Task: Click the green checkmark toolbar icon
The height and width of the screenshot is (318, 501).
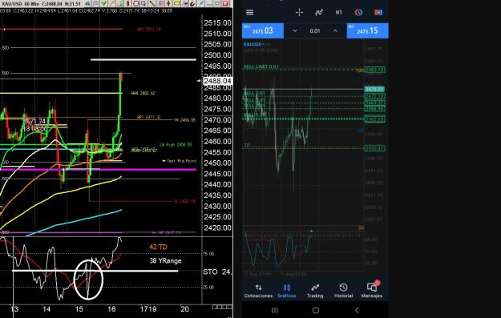Action: tap(104, 4)
